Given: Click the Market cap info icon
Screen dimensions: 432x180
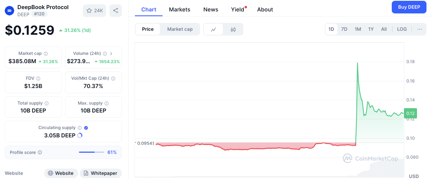Looking at the screenshot, I should pyautogui.click(x=46, y=53).
